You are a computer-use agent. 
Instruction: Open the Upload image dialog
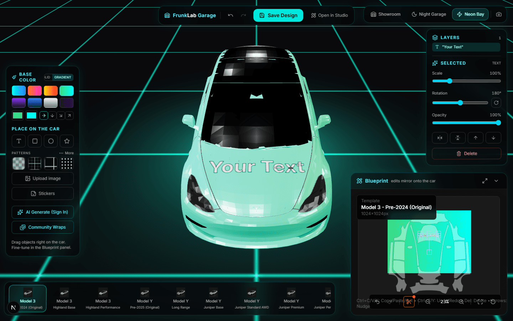[43, 178]
